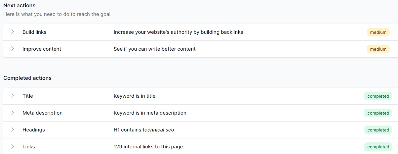
Task: Click "129 internal links to this page" text
Action: 149,147
